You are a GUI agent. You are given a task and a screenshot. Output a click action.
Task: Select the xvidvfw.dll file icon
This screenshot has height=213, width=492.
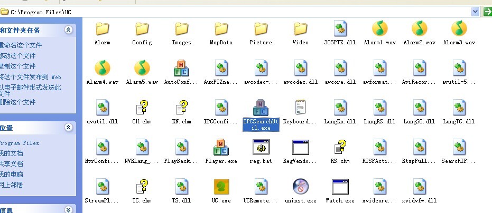click(x=420, y=187)
